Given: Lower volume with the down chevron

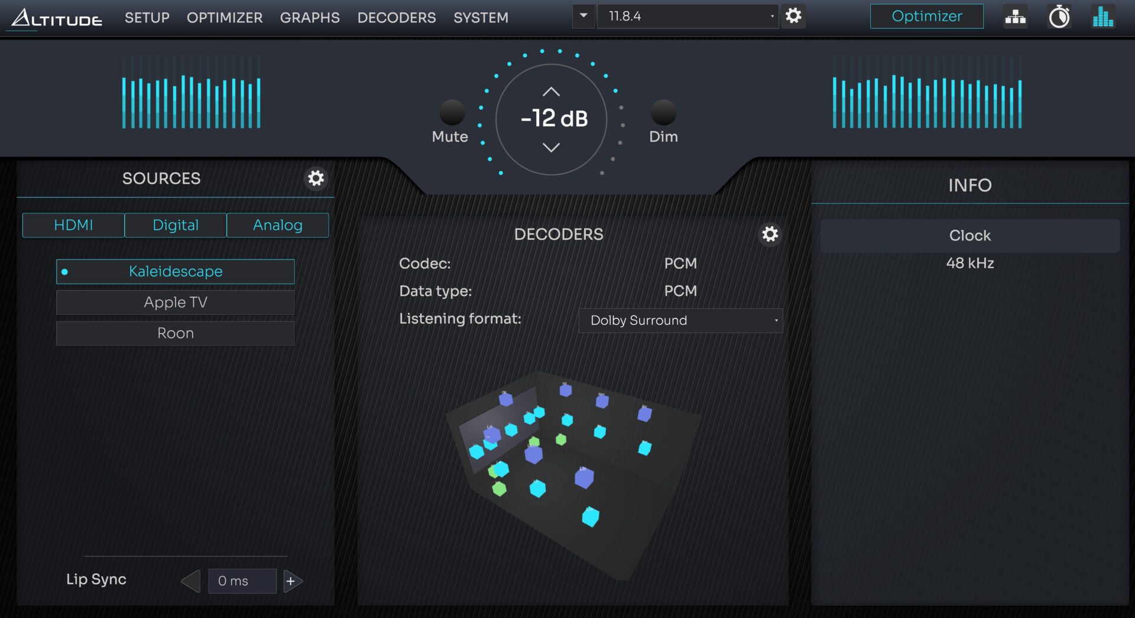Looking at the screenshot, I should [x=551, y=148].
